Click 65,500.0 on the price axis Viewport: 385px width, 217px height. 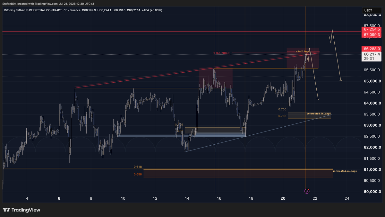[x=372, y=70]
